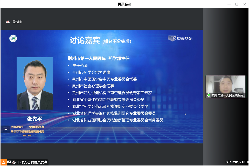
Task: Open the list menu icon on left edge
Action: tap(5, 129)
